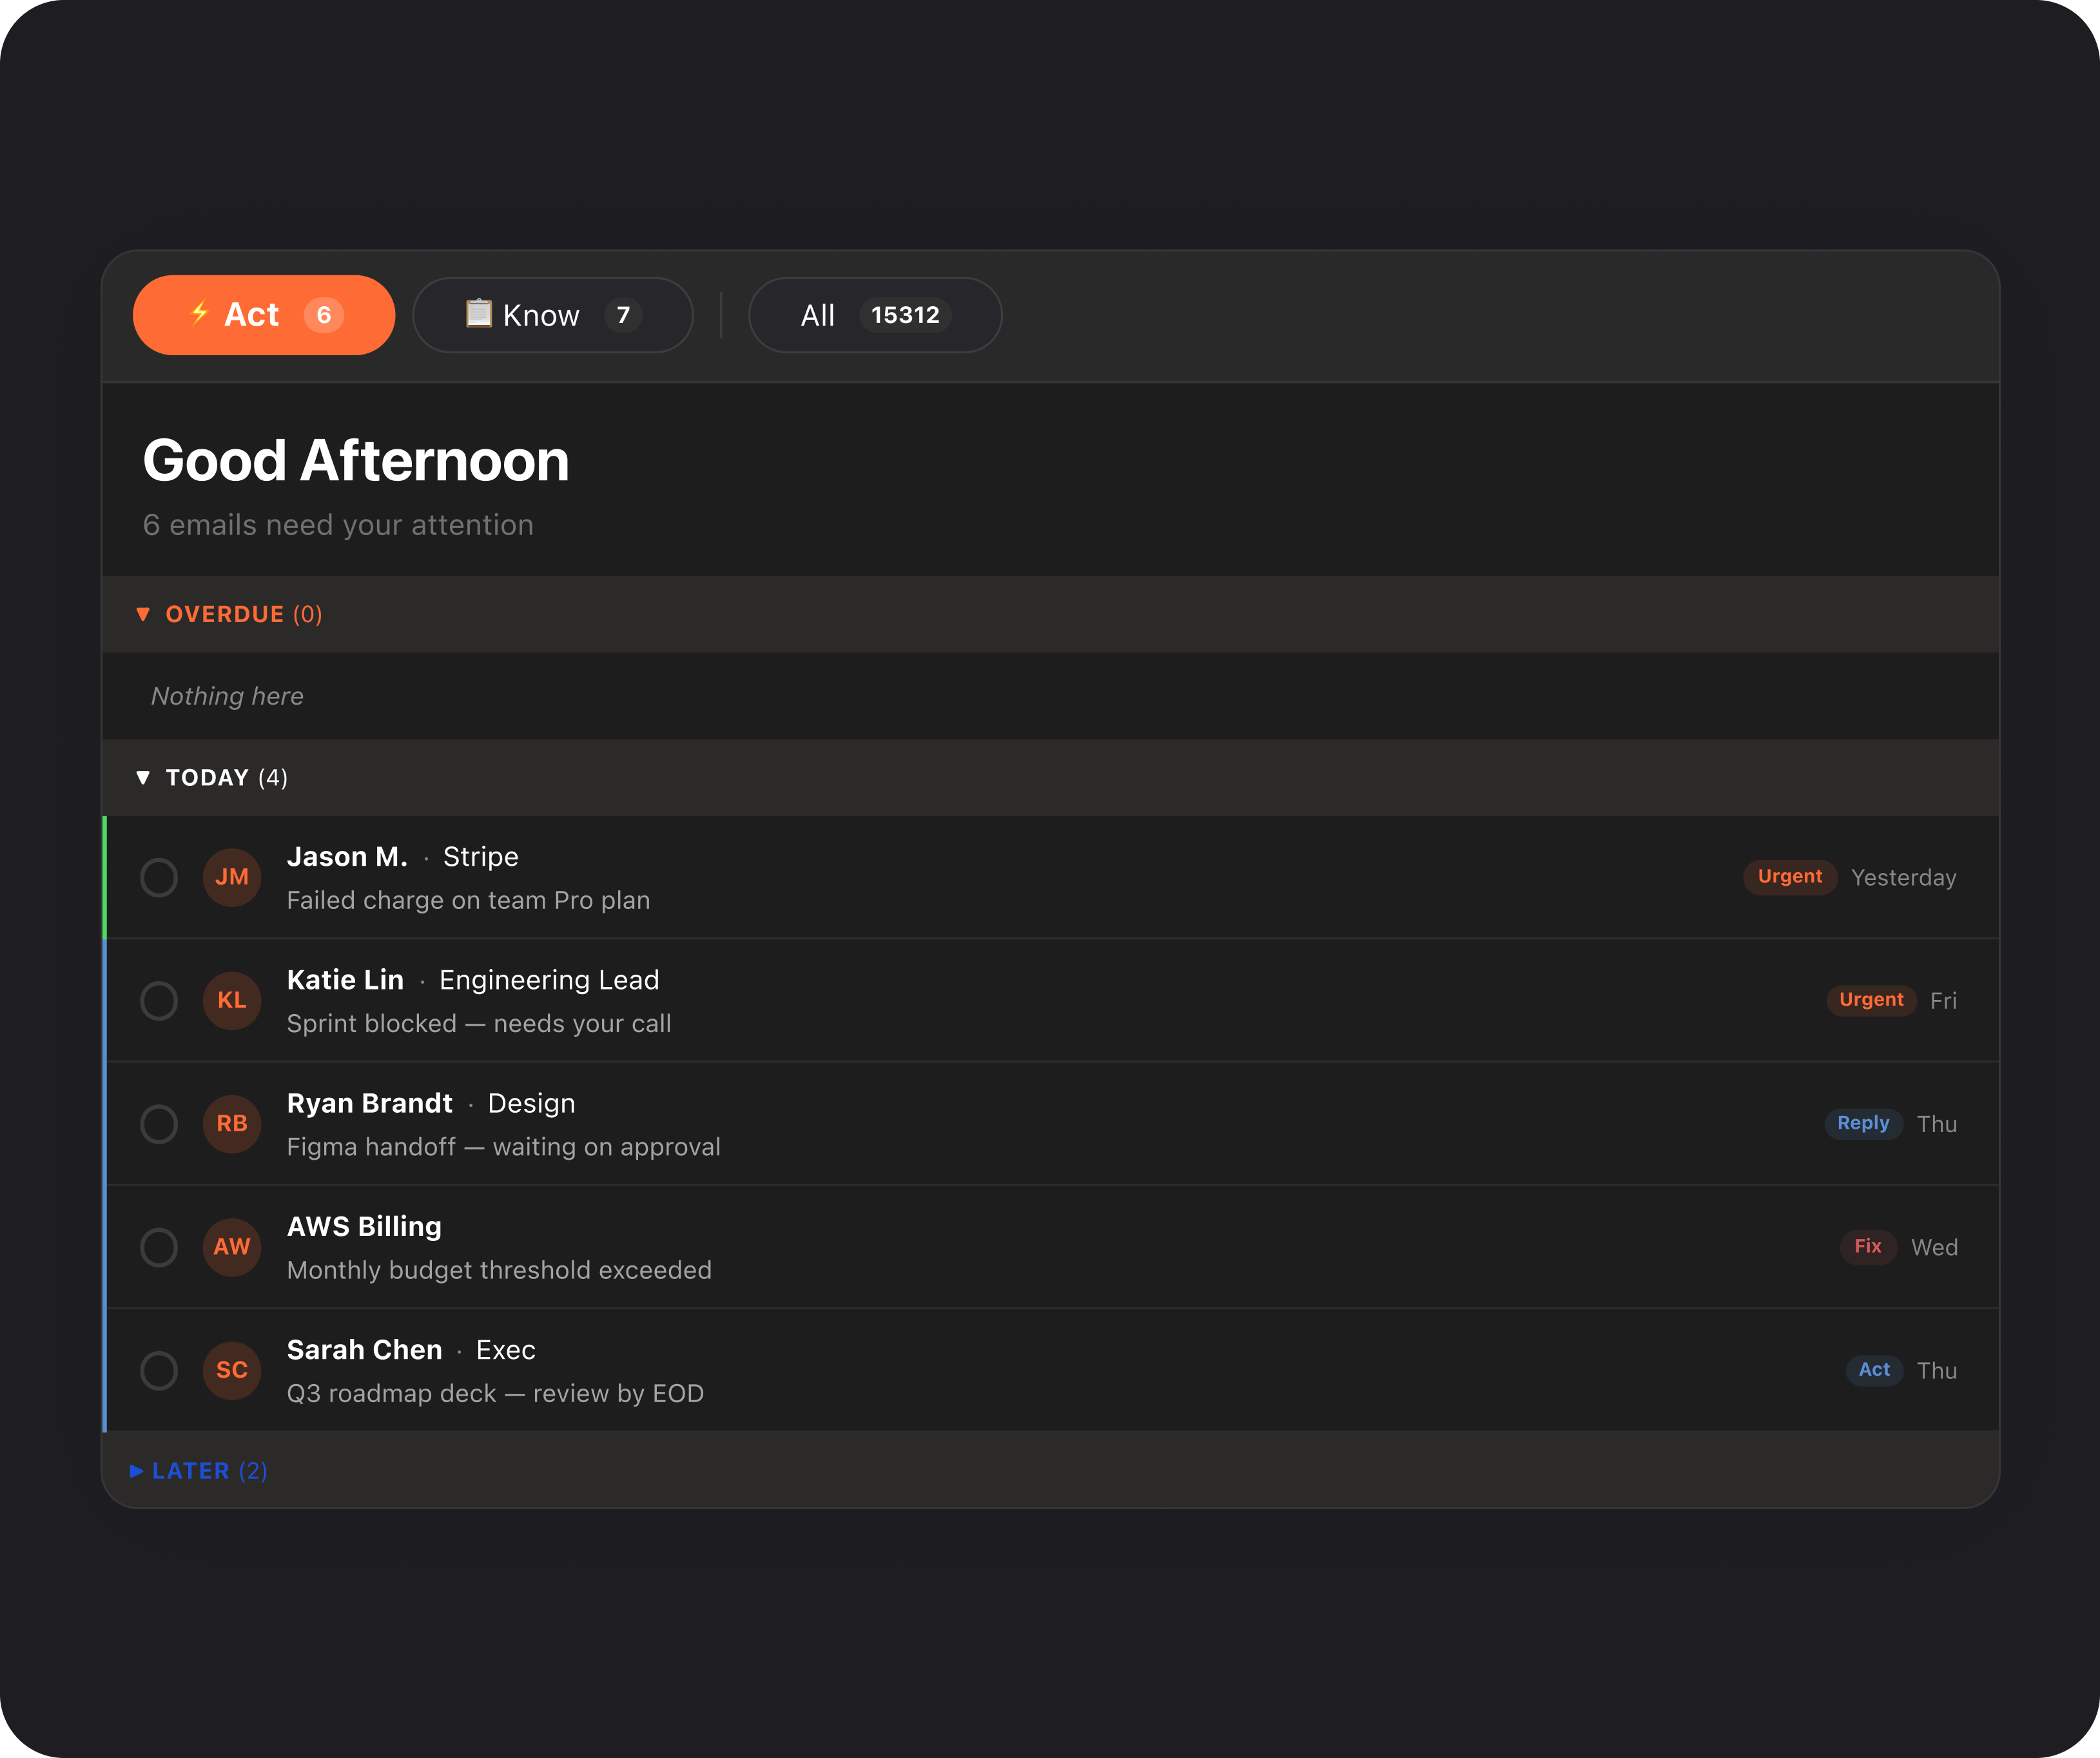Select the AWS Billing email checkbox

click(x=159, y=1247)
